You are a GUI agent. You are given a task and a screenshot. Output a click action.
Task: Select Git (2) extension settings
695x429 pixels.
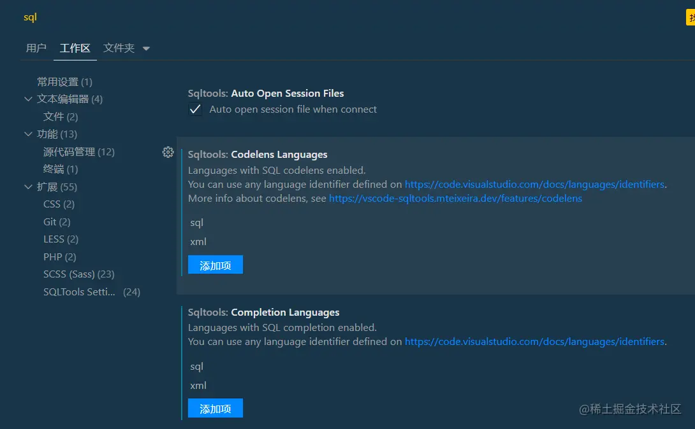(57, 222)
